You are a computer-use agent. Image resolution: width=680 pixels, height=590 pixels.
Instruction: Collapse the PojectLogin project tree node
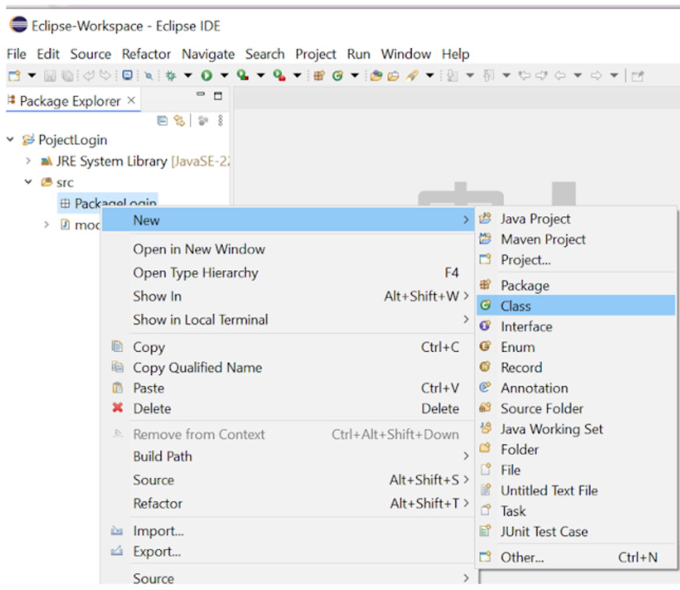coord(10,140)
